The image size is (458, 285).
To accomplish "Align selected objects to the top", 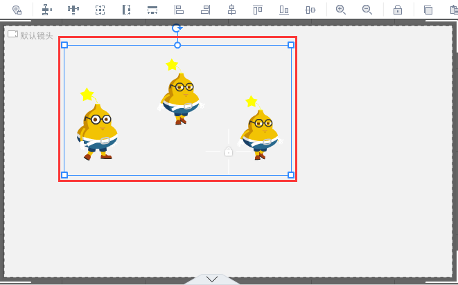I will pyautogui.click(x=258, y=10).
